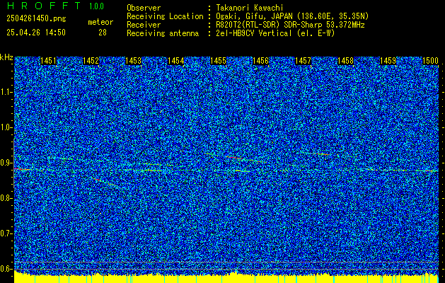Click the meteor count label

click(x=100, y=22)
